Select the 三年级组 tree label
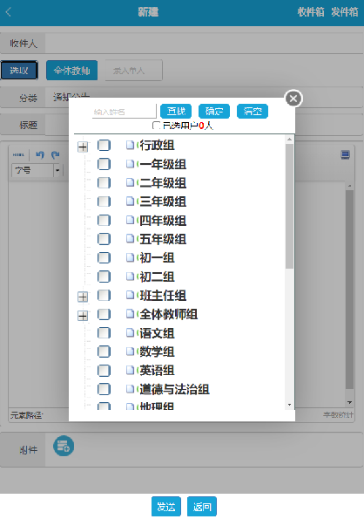Viewport: 364px width, 519px height. 163,201
